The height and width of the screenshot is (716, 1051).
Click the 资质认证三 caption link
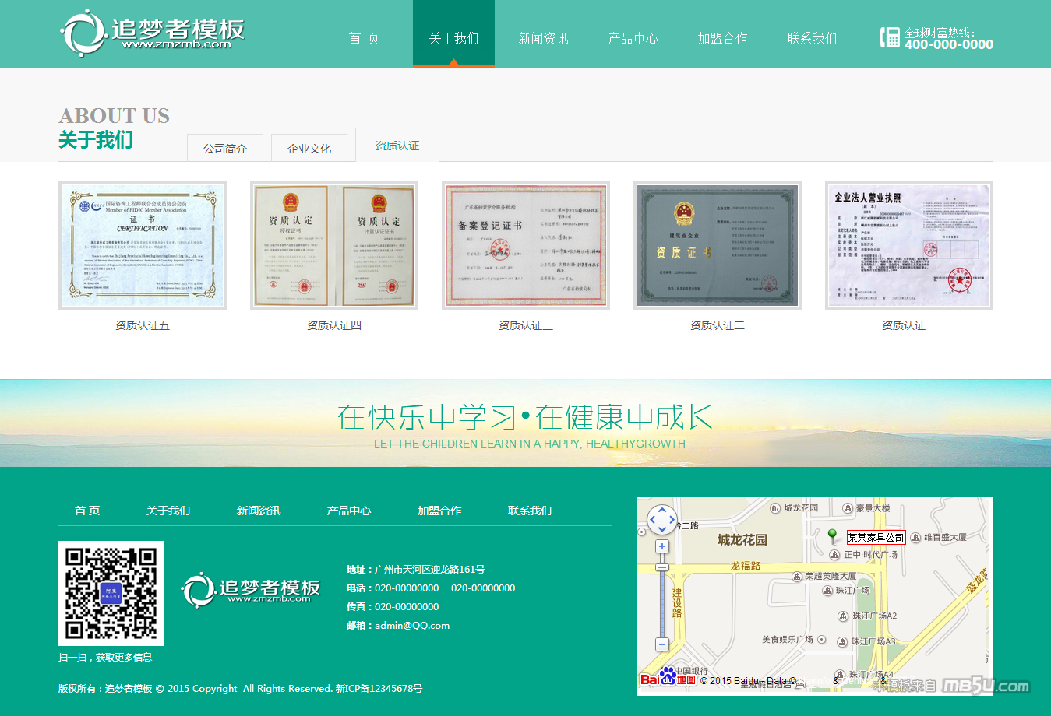[526, 325]
